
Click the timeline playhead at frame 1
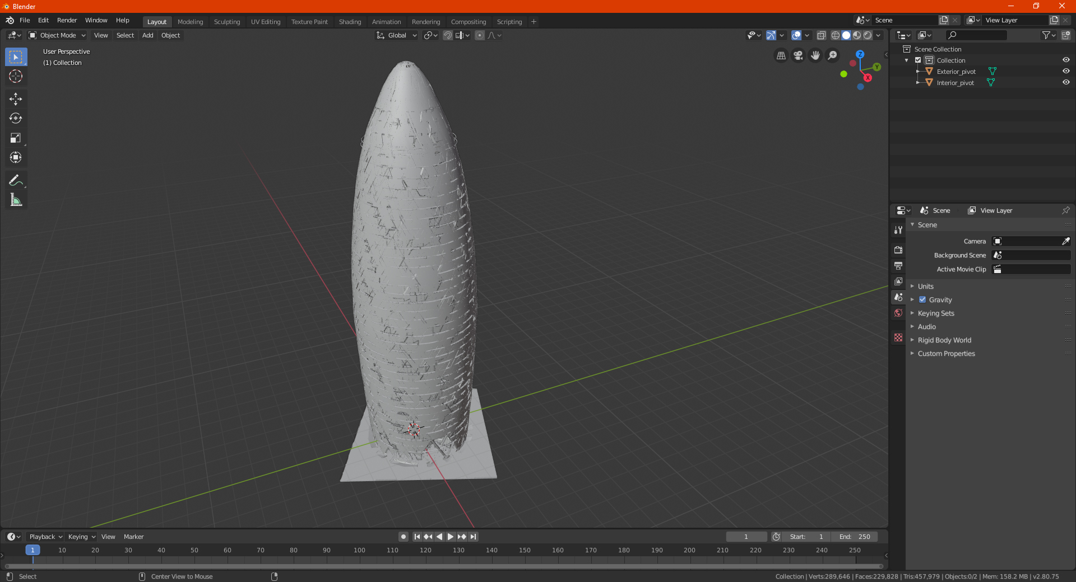(33, 550)
